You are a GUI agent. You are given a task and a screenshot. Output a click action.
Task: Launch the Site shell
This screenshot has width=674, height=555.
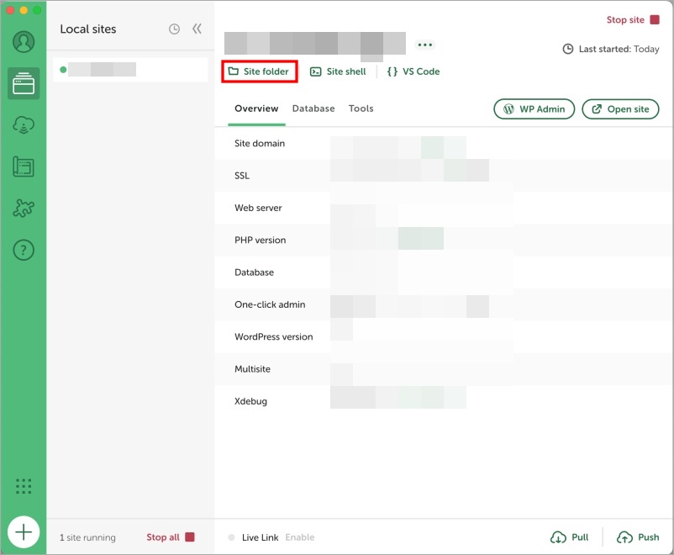click(x=338, y=71)
